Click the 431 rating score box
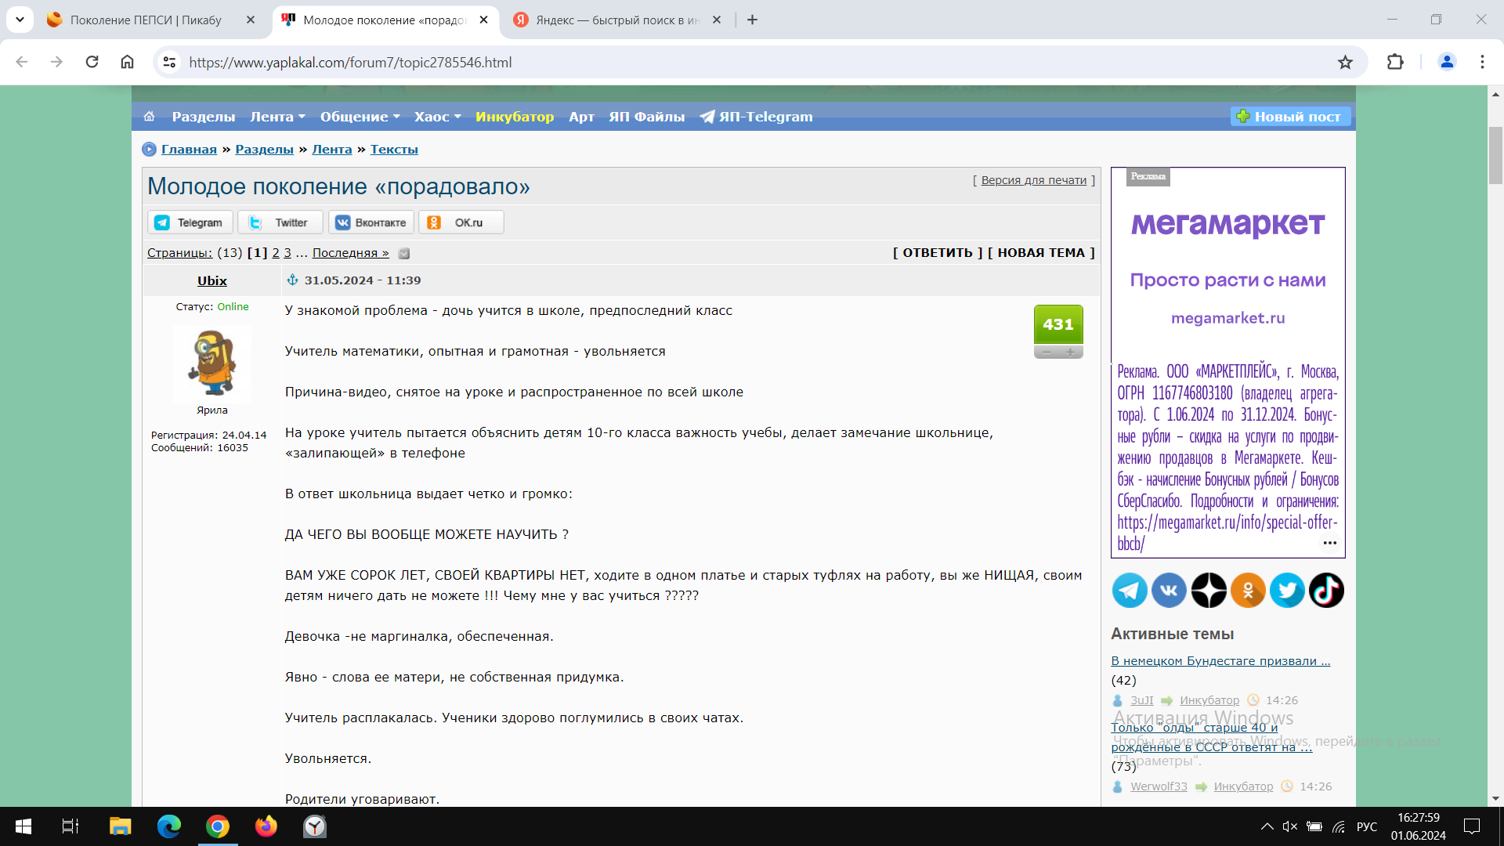1504x846 pixels. click(1057, 324)
